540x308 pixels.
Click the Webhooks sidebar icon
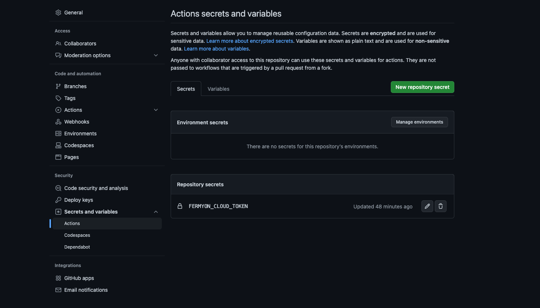[58, 121]
